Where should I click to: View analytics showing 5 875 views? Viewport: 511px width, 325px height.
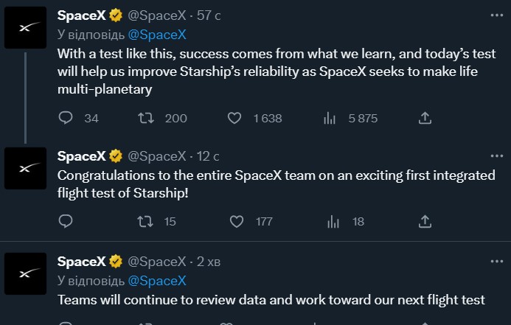tap(330, 118)
